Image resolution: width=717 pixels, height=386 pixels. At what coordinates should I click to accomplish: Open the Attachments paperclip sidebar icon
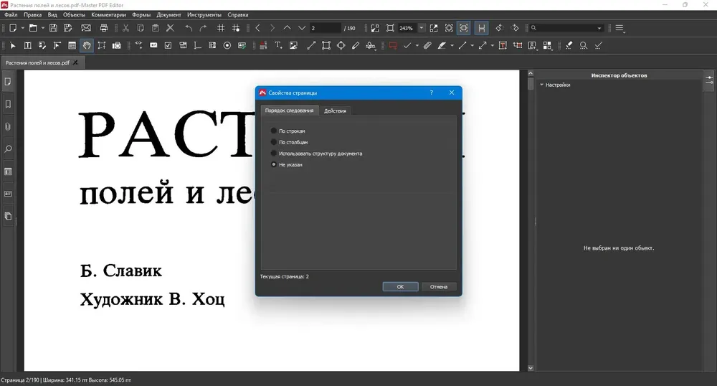[x=8, y=127]
